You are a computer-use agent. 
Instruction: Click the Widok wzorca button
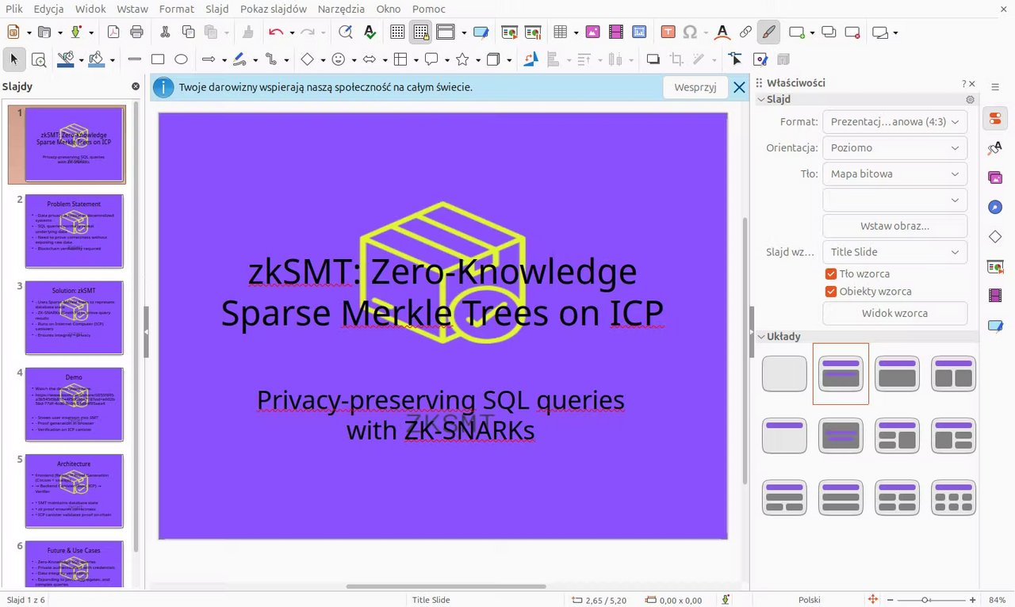point(894,313)
